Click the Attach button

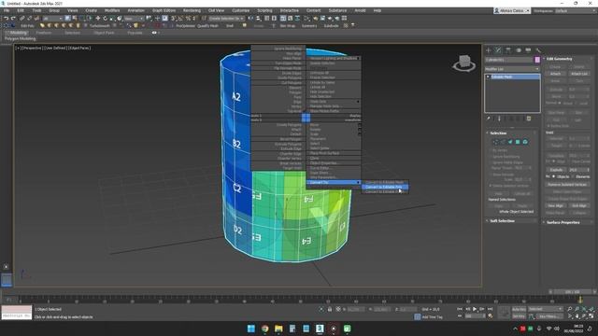pyautogui.click(x=556, y=74)
